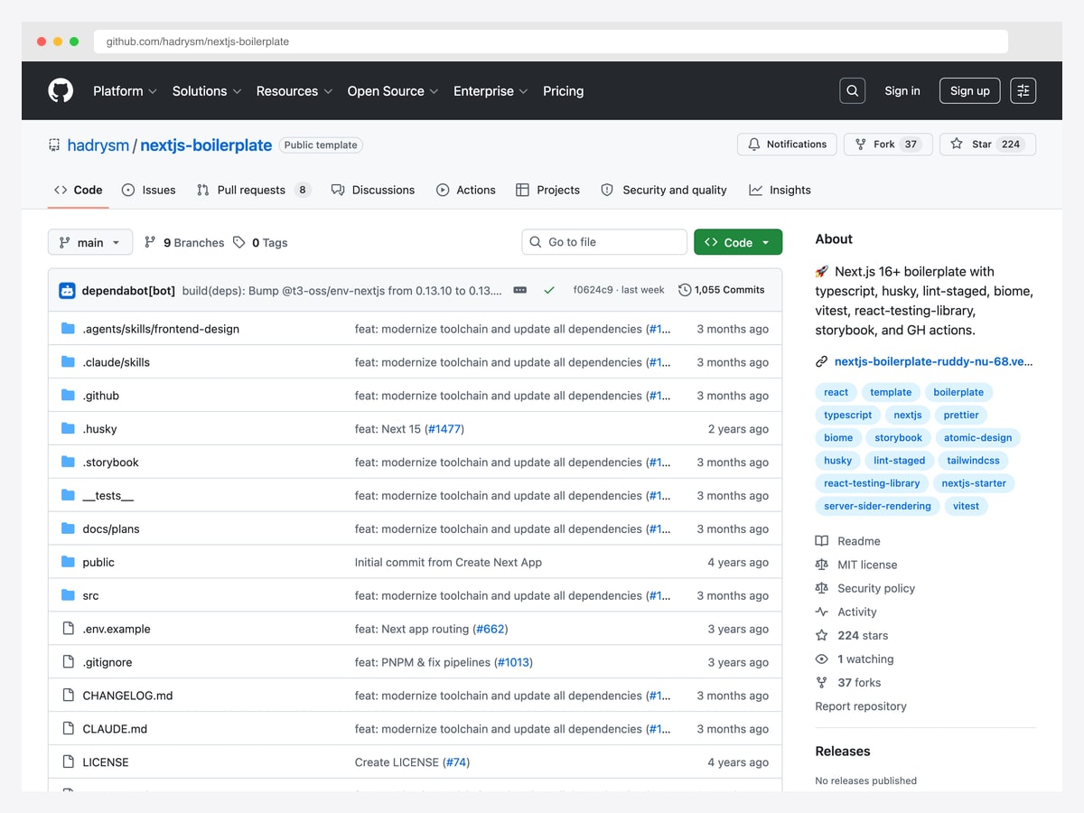1084x813 pixels.
Task: Switch to the Projects tab
Action: click(548, 190)
